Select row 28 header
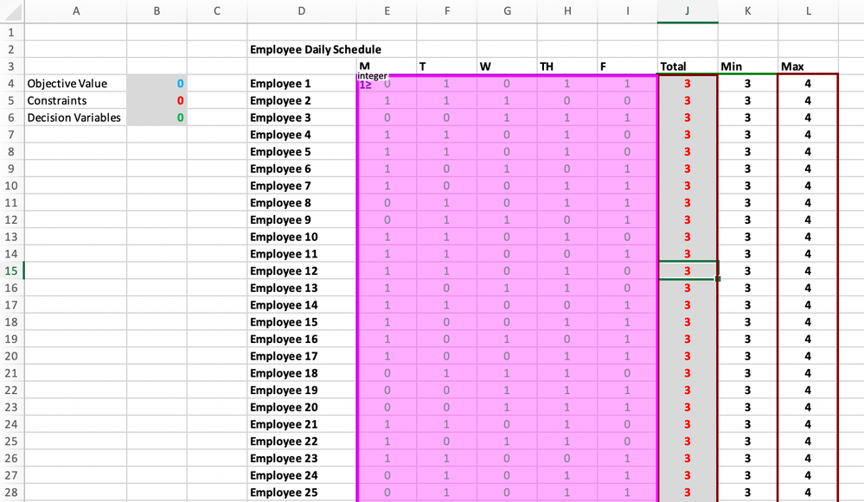 (x=11, y=492)
